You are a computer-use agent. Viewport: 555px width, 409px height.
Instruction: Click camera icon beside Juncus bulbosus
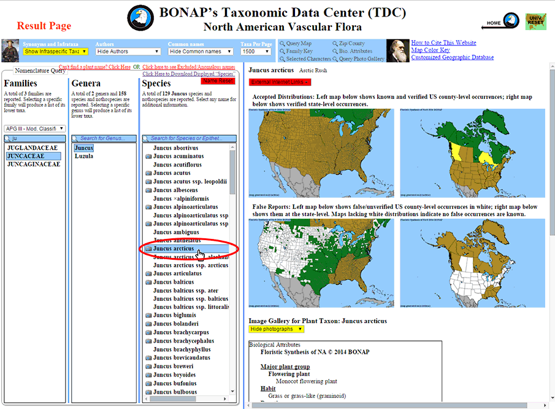pos(148,392)
